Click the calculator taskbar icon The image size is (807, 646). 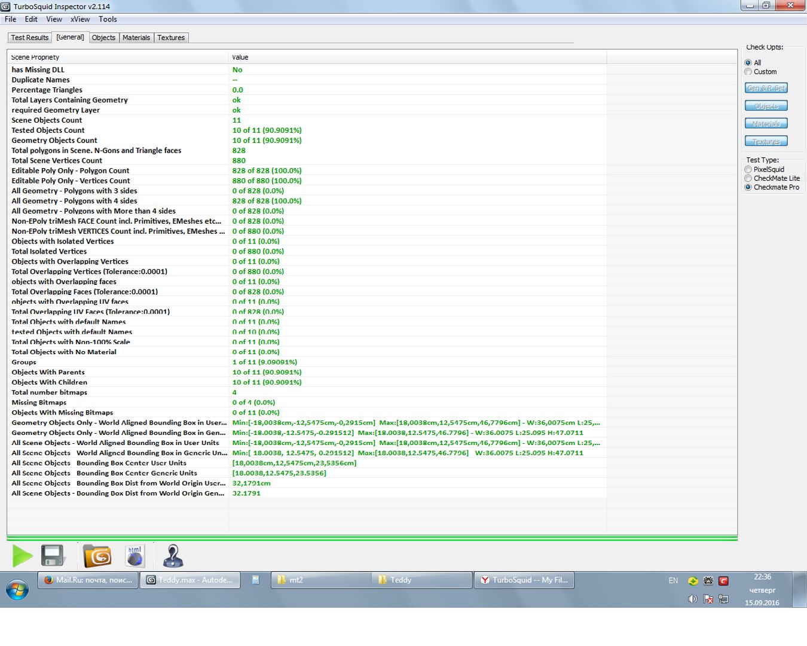(x=255, y=580)
